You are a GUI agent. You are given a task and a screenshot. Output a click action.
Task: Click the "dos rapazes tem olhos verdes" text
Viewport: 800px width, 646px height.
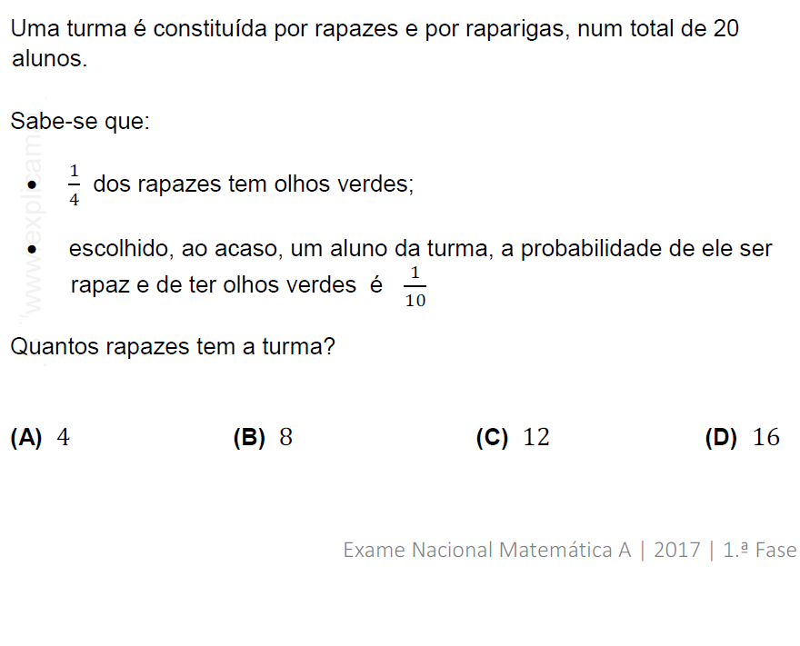(253, 184)
